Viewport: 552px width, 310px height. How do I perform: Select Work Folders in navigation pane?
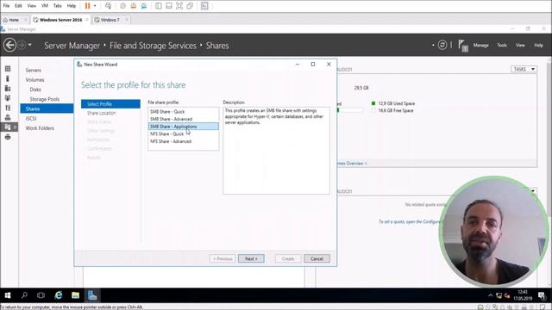tap(40, 128)
